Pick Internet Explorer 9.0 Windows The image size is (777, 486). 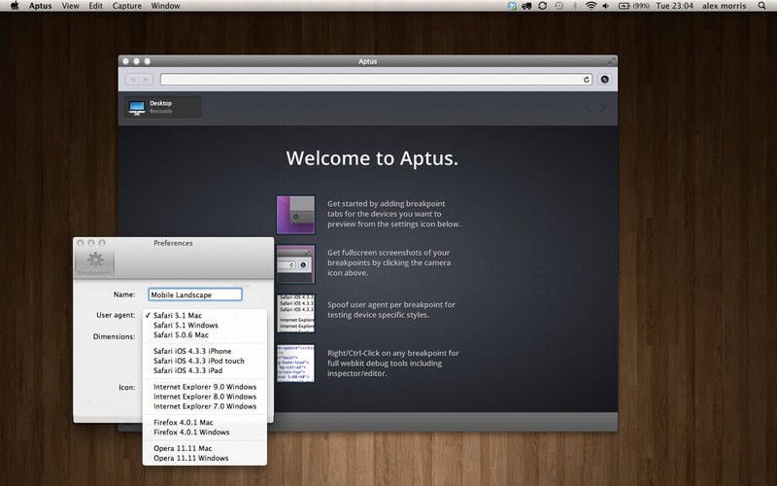pyautogui.click(x=205, y=387)
